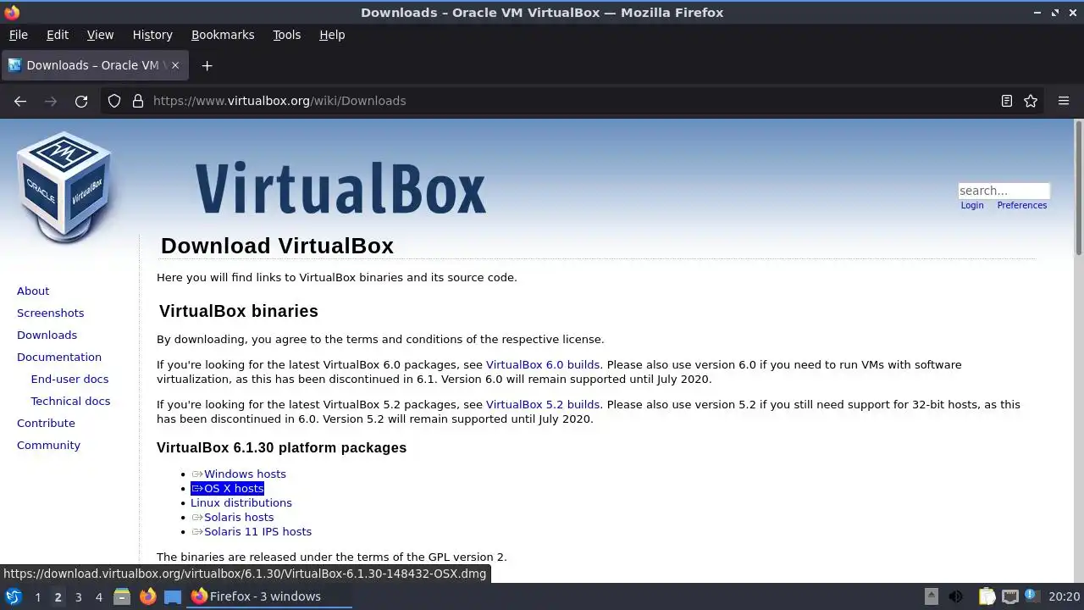Open the Bookmarks menu
This screenshot has width=1084, height=610.
[x=223, y=35]
